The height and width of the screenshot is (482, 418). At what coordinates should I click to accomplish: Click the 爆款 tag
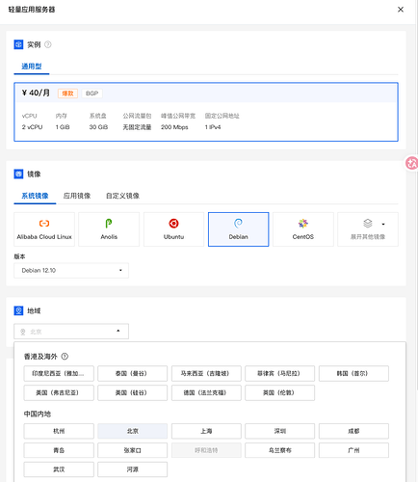(x=67, y=94)
